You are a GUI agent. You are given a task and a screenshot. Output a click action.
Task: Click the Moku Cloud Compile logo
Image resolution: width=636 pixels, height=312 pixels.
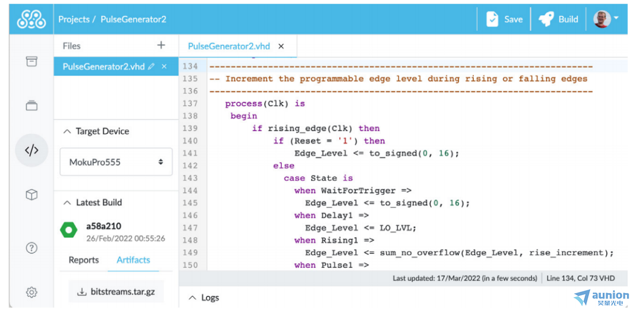pyautogui.click(x=31, y=19)
